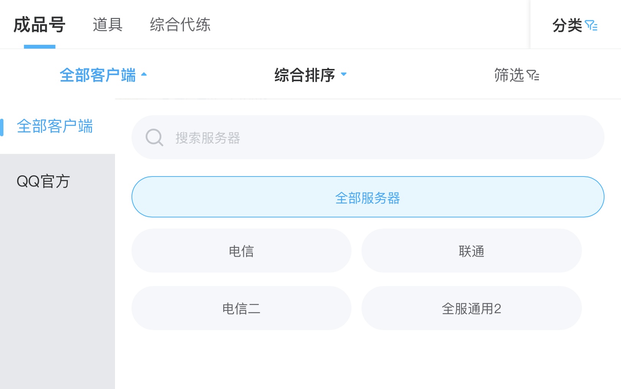Choose the 电信二 server option
621x389 pixels.
click(x=242, y=308)
